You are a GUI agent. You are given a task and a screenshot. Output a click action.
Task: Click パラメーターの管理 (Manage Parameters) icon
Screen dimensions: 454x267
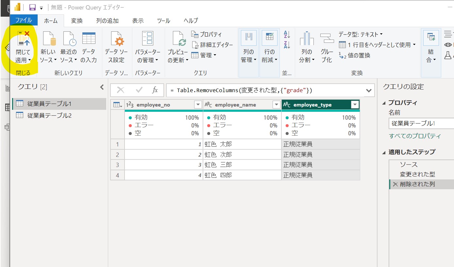tap(148, 39)
